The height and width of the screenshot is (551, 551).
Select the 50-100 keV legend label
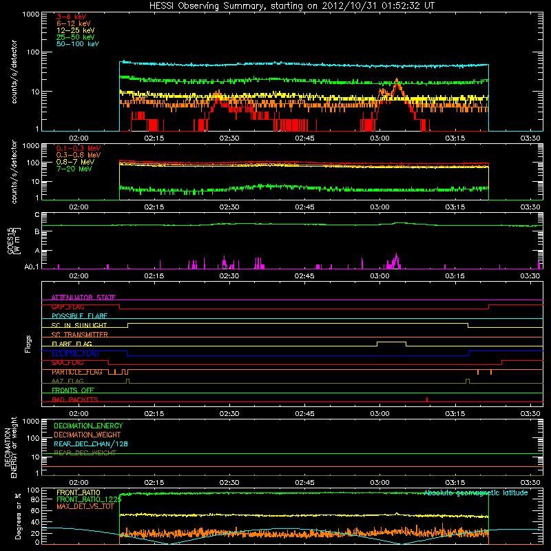tap(78, 44)
